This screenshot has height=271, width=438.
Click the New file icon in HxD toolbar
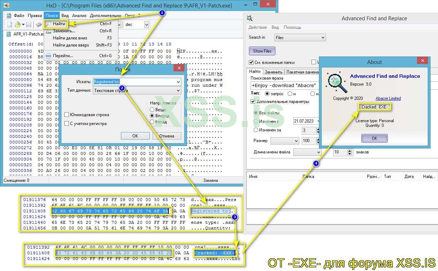click(x=10, y=25)
